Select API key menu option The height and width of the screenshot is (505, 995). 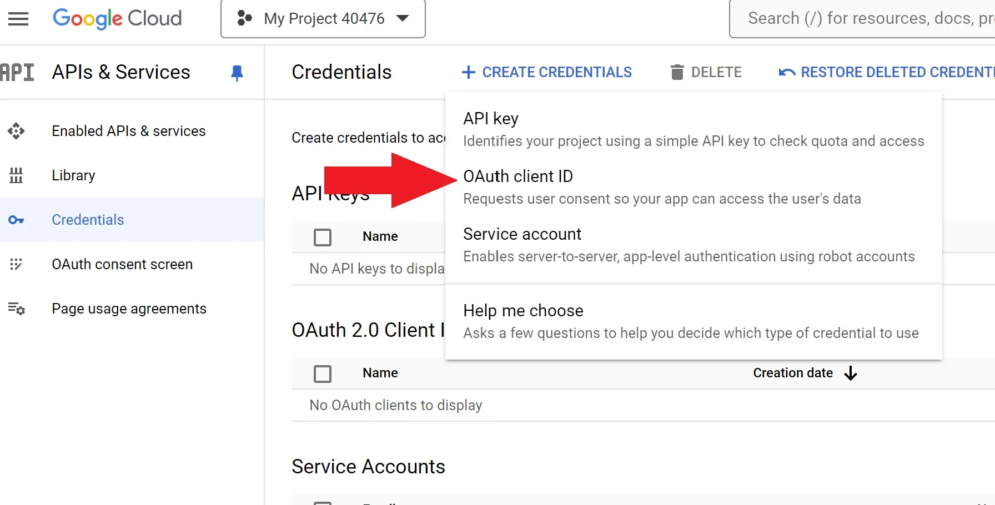(x=491, y=119)
